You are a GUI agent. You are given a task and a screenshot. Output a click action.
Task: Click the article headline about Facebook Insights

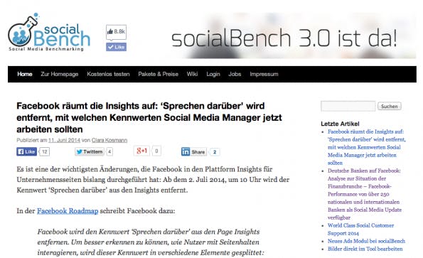149,117
